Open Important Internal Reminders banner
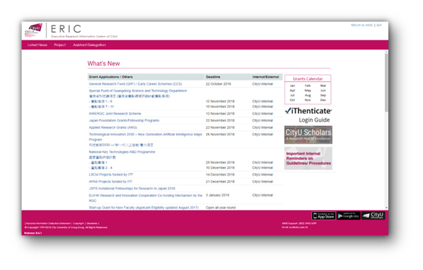The height and width of the screenshot is (270, 423). [308, 159]
